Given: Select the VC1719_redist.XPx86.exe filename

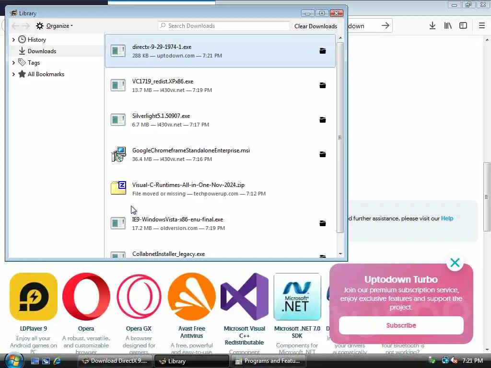Looking at the screenshot, I should 163,81.
